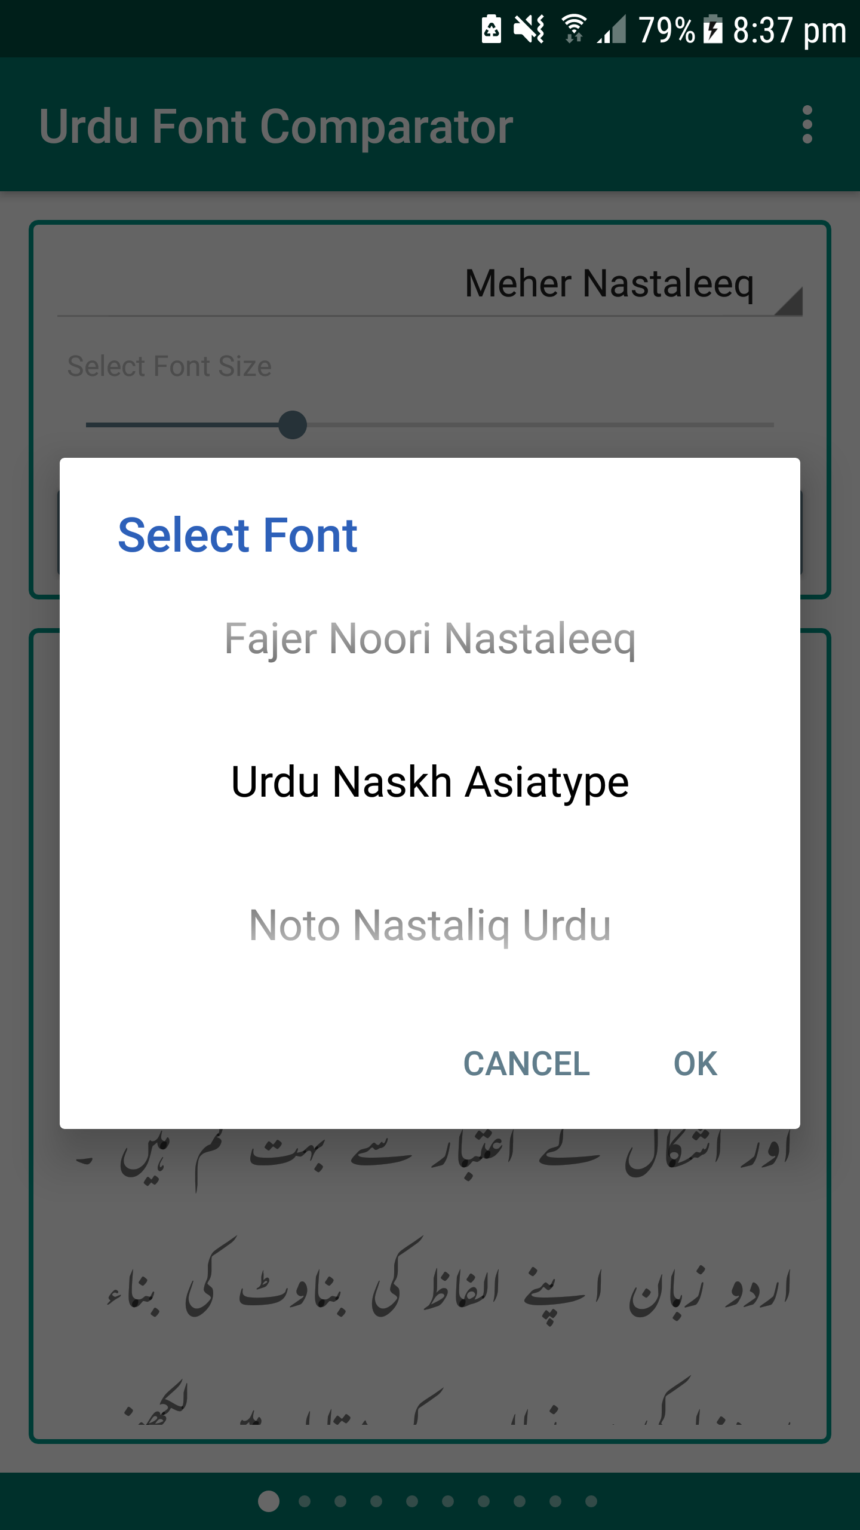Tap the muted vibrate status icon
This screenshot has height=1530, width=860.
tap(529, 29)
